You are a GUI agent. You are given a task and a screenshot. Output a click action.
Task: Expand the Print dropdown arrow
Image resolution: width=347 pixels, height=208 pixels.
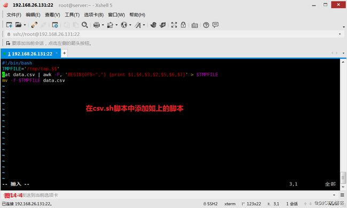tap(102, 25)
